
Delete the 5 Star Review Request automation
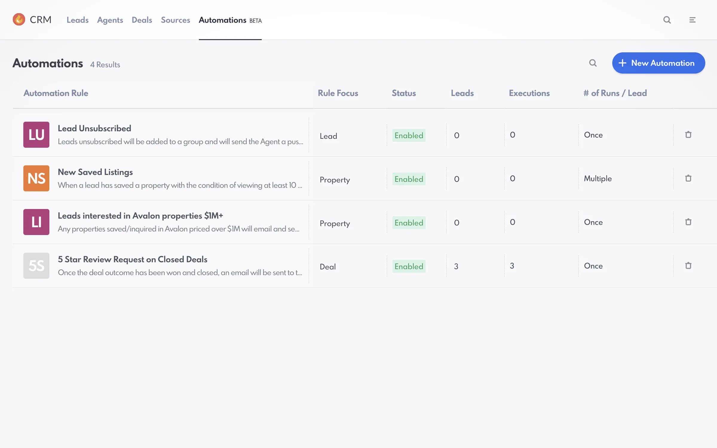tap(688, 266)
